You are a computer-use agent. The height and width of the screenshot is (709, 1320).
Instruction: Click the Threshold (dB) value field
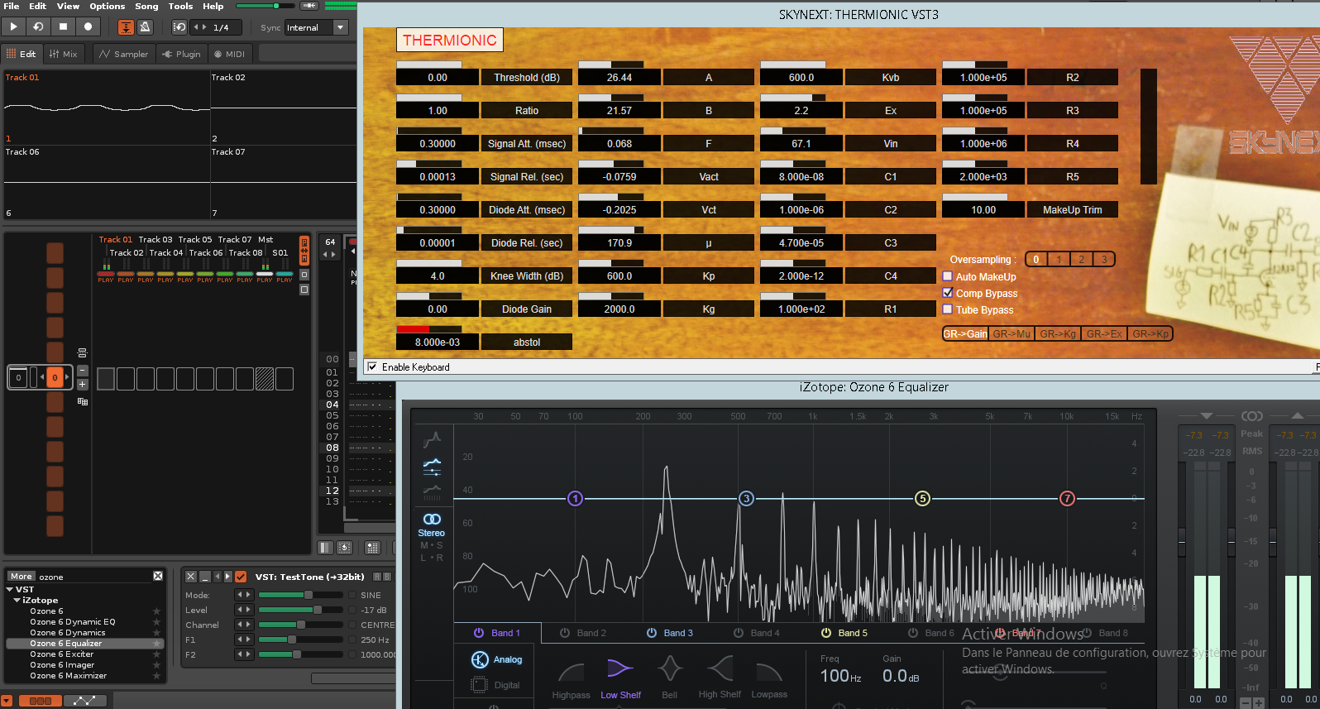[438, 77]
